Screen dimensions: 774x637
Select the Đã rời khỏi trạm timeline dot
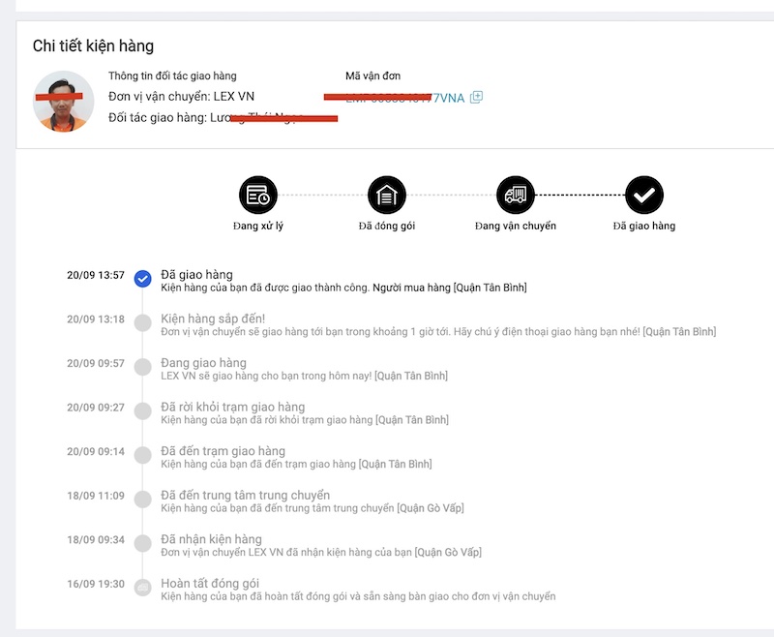tap(143, 410)
